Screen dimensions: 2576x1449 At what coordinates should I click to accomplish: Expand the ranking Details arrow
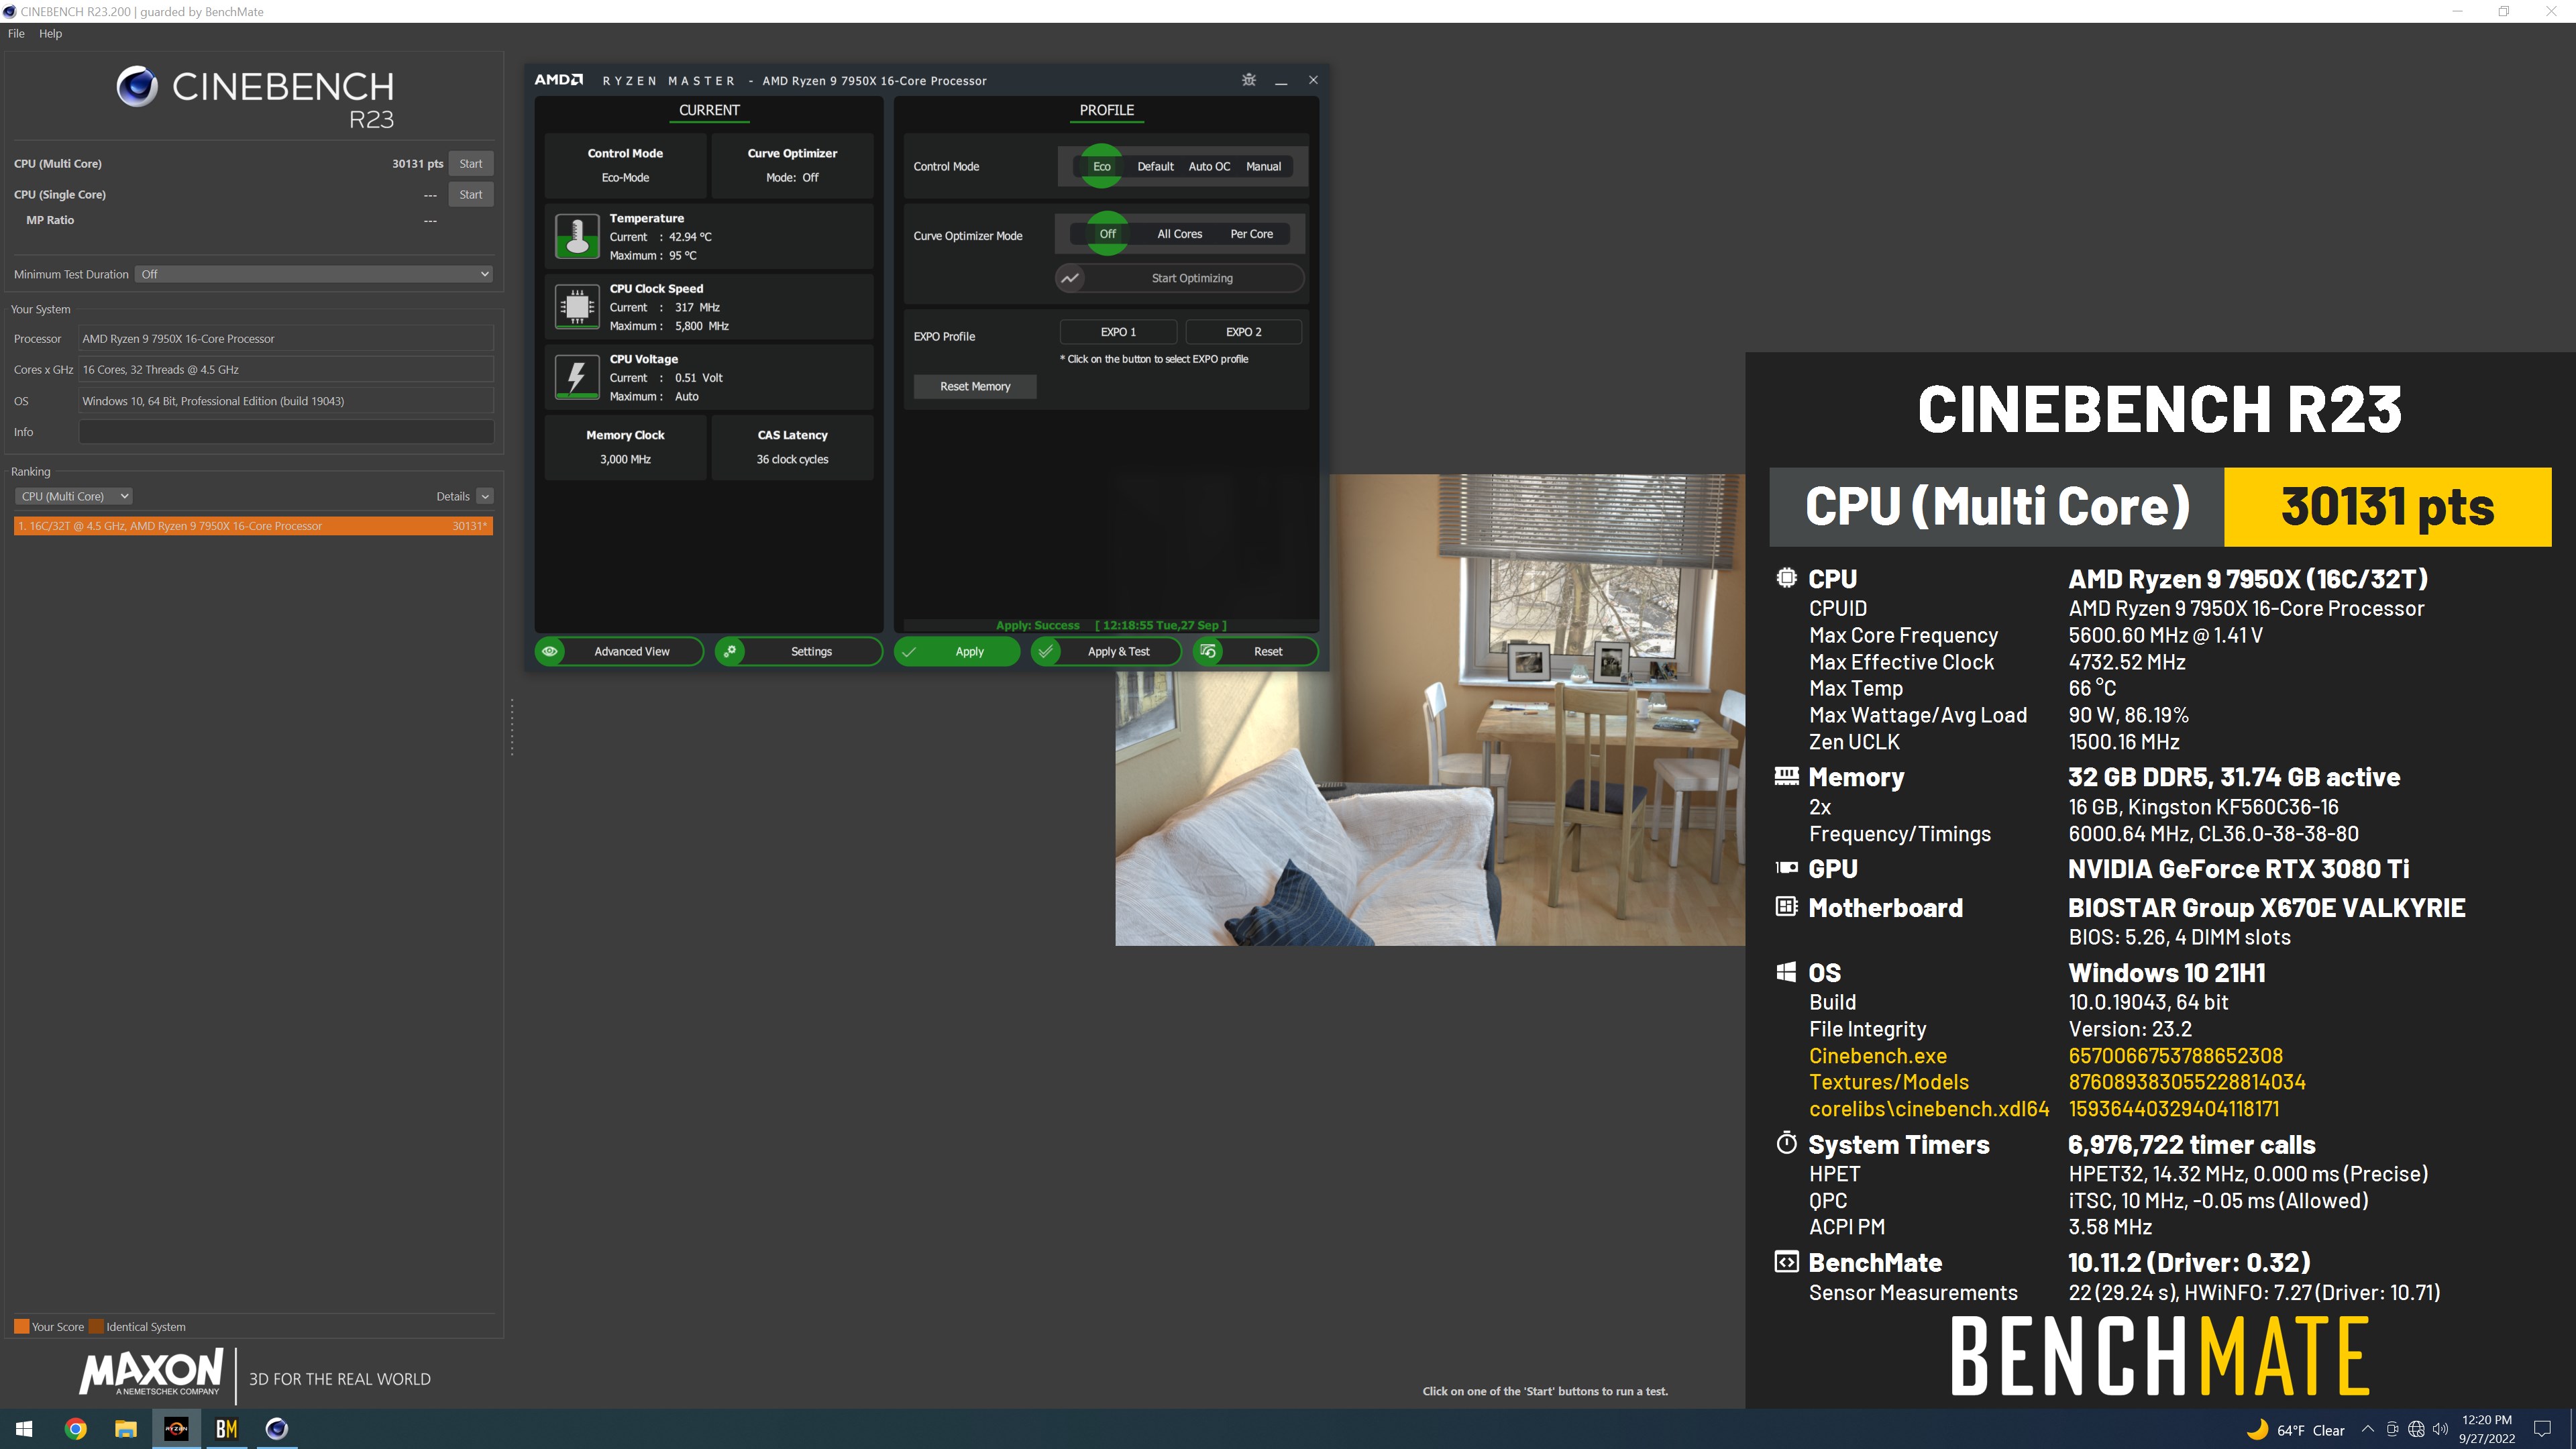point(485,496)
